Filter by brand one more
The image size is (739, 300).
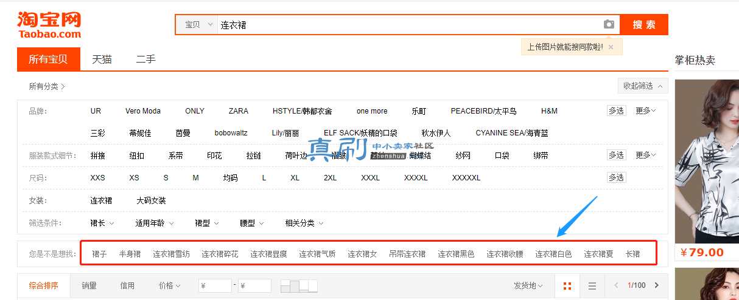tap(372, 111)
